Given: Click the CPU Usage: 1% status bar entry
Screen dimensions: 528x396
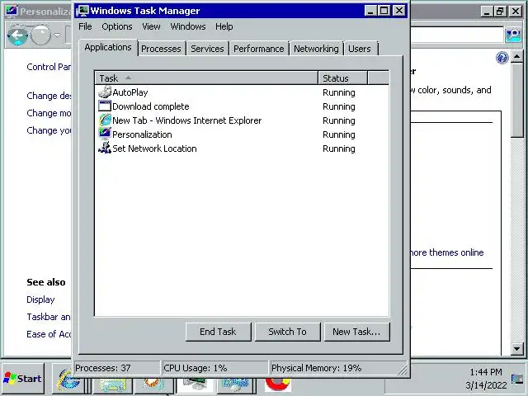Looking at the screenshot, I should point(215,368).
